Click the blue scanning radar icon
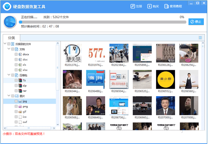Screen dimensions: 208x144 coord(10,22)
